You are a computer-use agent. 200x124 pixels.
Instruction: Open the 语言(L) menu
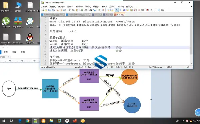[88, 7]
